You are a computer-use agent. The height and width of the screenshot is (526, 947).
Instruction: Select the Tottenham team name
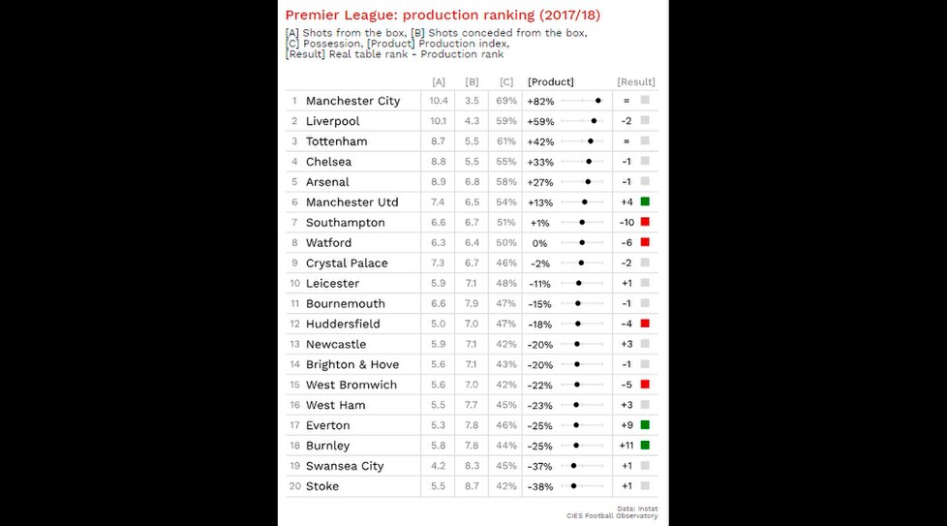(x=336, y=141)
